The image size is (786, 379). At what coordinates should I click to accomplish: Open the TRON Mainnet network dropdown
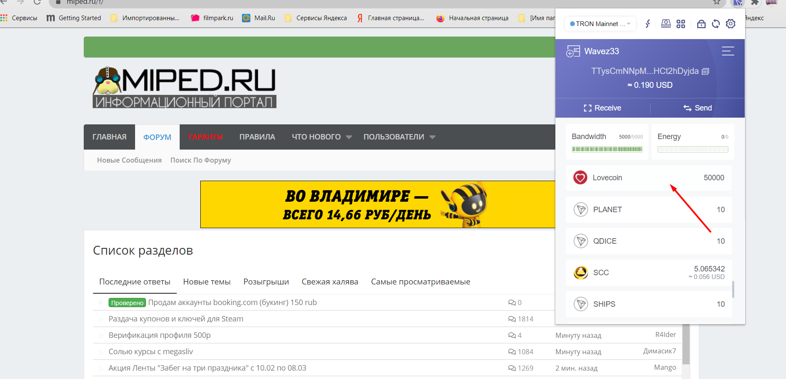point(600,24)
